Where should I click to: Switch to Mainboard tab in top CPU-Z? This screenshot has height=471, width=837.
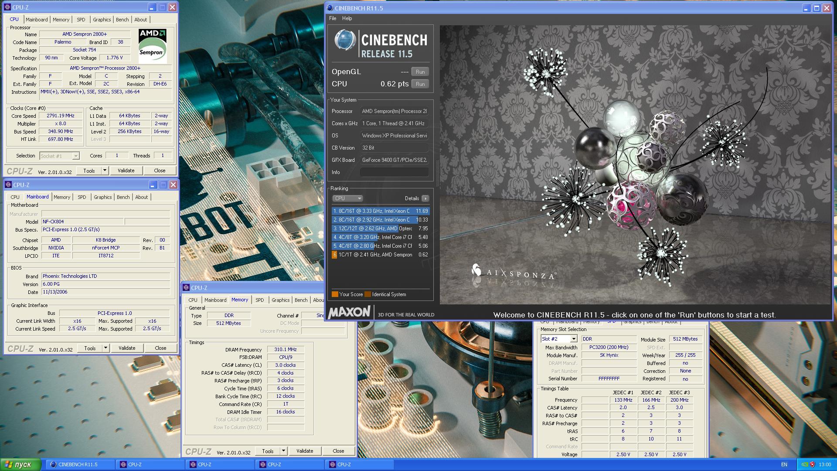coord(37,20)
